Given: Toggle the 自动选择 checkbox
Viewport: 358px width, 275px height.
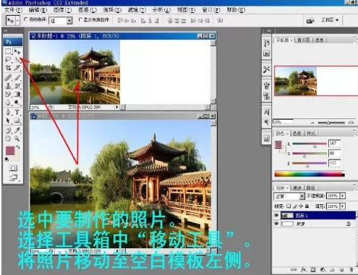Looking at the screenshot, I should pos(26,19).
